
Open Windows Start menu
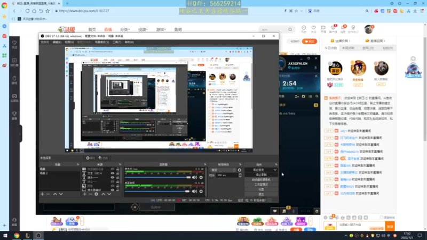click(5, 236)
